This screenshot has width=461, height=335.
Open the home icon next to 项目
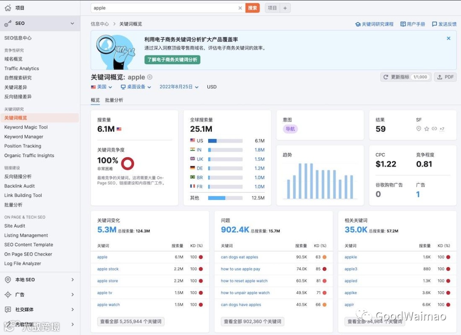tap(8, 8)
